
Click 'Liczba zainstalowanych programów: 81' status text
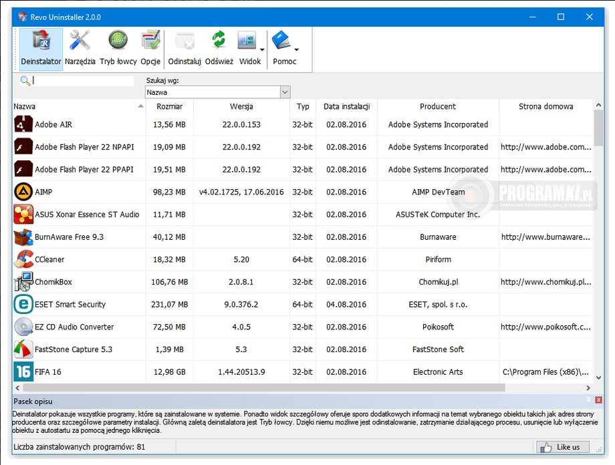coord(80,447)
